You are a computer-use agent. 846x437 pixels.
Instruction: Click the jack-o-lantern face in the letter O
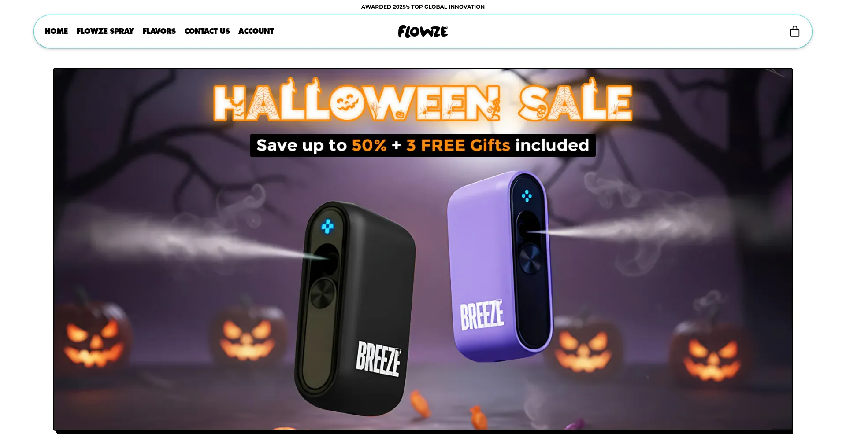pyautogui.click(x=348, y=103)
